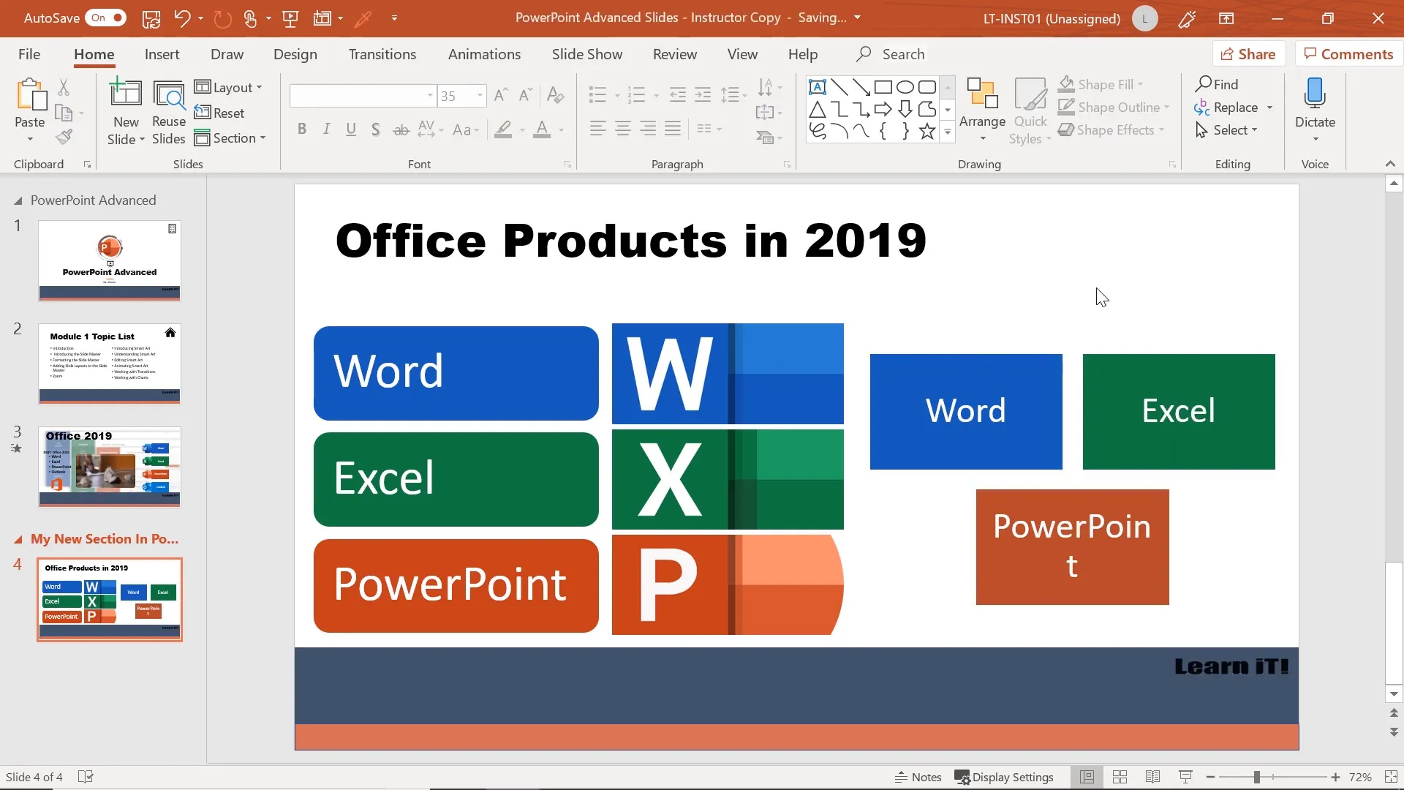
Task: Switch to Insert tab
Action: click(162, 54)
